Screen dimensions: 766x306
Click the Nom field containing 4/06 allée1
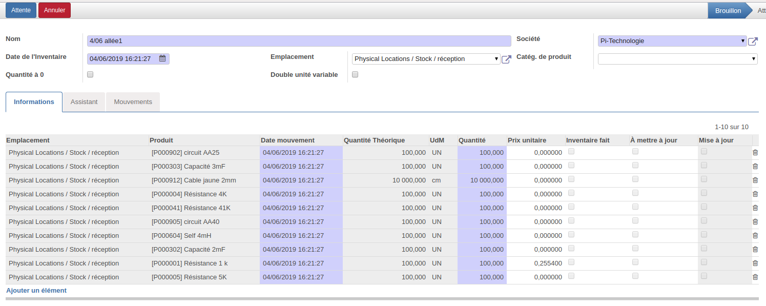click(x=299, y=41)
